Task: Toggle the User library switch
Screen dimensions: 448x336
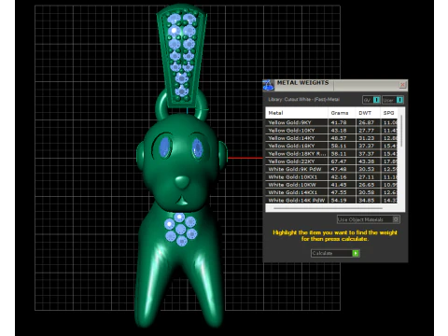Action: pos(399,100)
